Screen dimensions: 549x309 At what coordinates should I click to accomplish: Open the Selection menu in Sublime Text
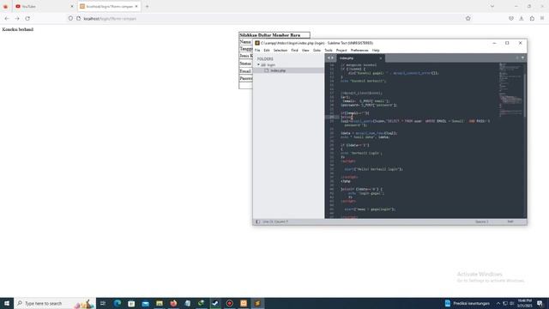[x=281, y=51]
